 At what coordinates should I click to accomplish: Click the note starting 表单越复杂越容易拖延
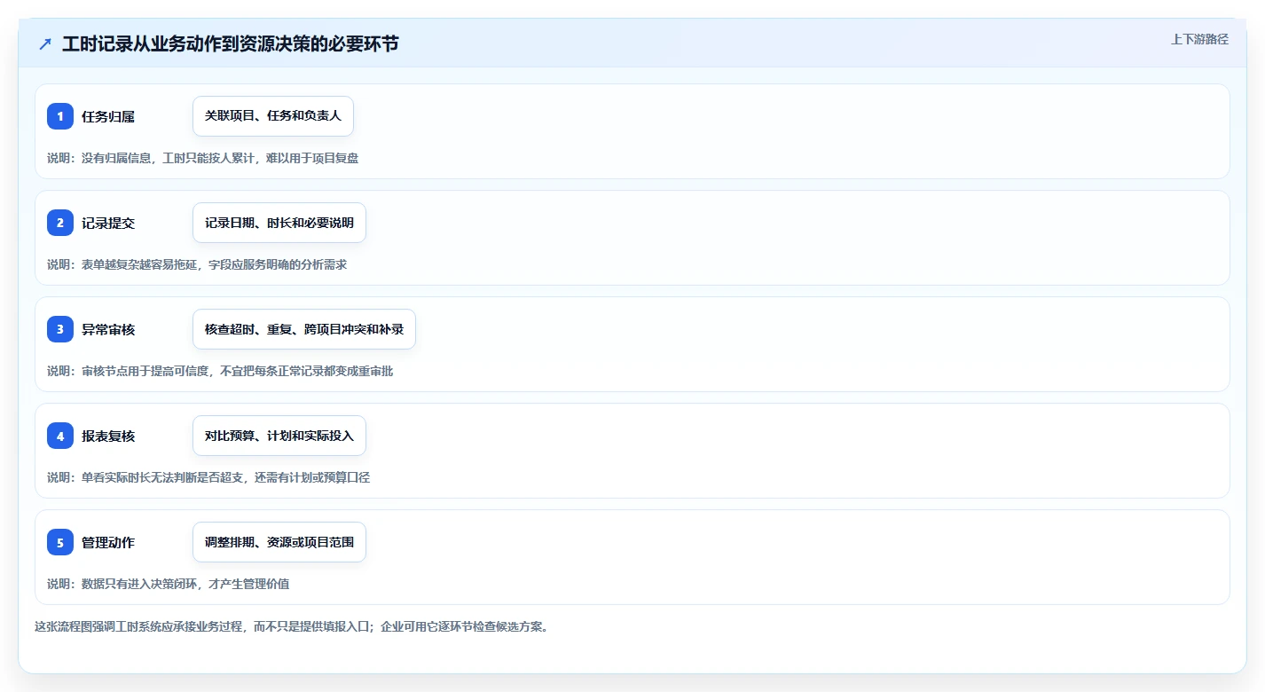pyautogui.click(x=197, y=264)
